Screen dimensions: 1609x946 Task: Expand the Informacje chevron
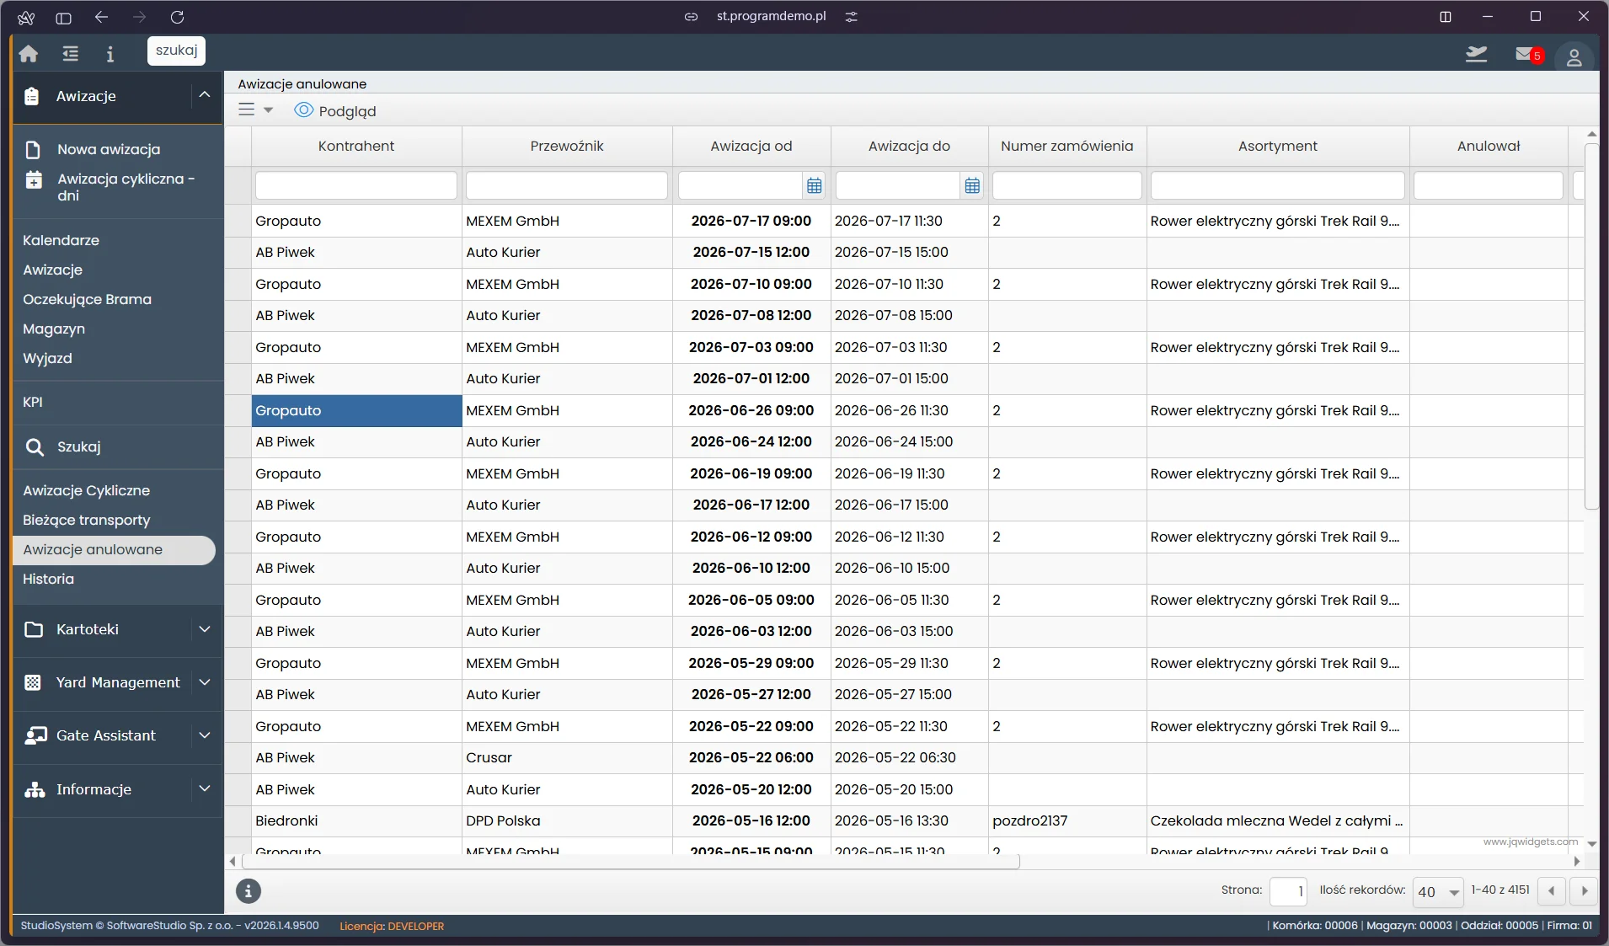(x=205, y=789)
